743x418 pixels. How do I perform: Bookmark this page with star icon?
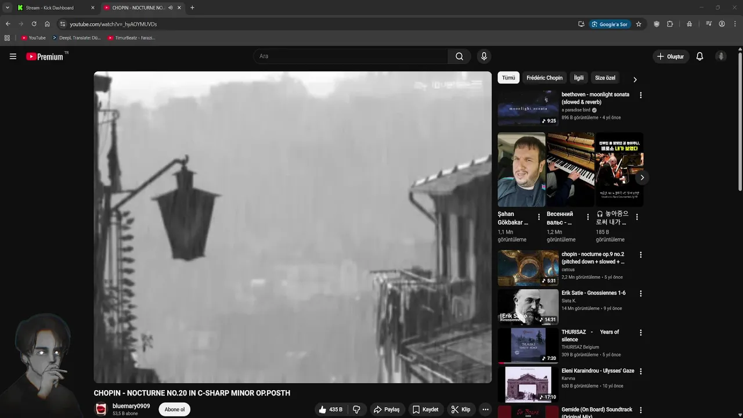tap(639, 24)
